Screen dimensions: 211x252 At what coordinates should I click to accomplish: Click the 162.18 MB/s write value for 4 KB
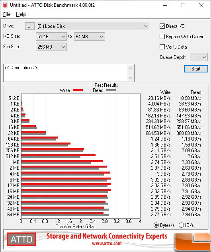pos(158,116)
